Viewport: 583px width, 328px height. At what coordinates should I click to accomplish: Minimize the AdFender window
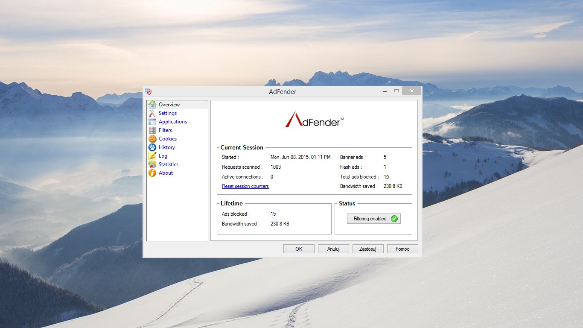click(x=385, y=91)
